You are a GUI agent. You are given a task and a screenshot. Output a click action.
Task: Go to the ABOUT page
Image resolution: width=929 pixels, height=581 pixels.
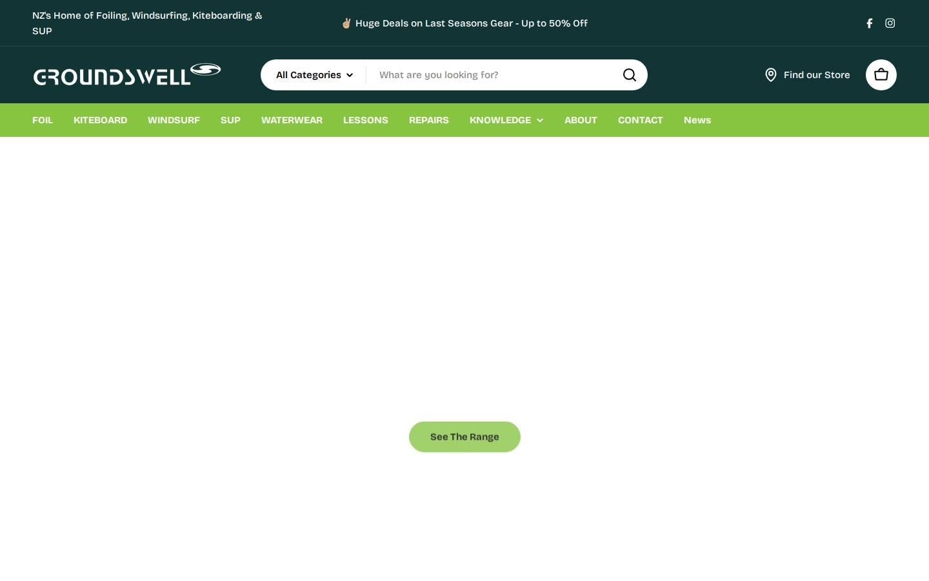[581, 120]
